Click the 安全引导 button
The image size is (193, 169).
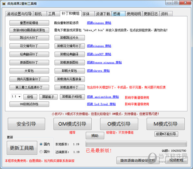pyautogui.click(x=26, y=124)
